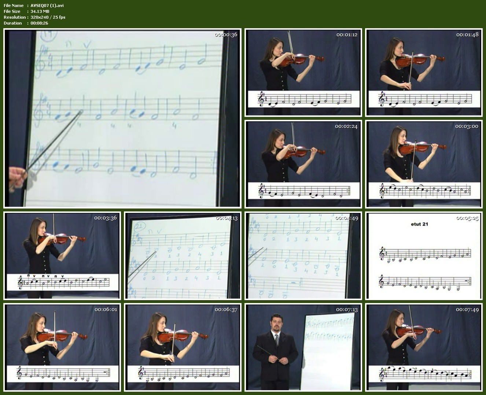Open the thumbnail stamped 00:06:01
Screen dimensions: 486x395
62,347
